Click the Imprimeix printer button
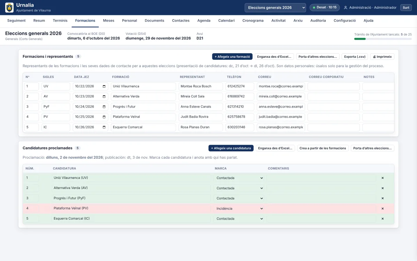The height and width of the screenshot is (261, 417). pos(382,57)
